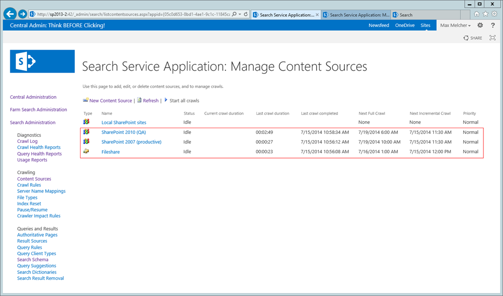Refresh the content sources list
Screen dimensions: 503x296
tap(150, 101)
